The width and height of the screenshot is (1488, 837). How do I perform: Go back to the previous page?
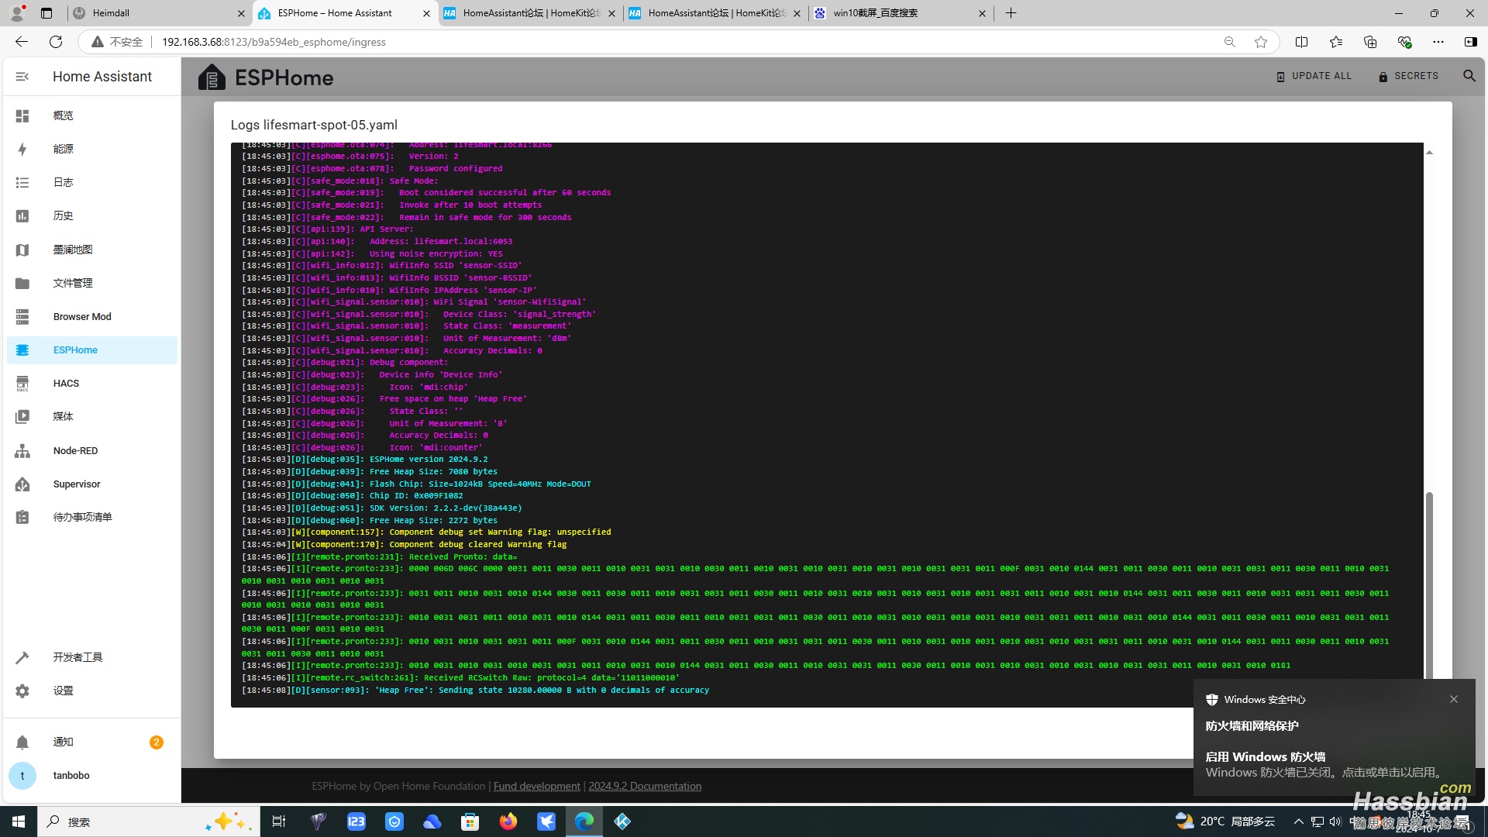click(22, 42)
